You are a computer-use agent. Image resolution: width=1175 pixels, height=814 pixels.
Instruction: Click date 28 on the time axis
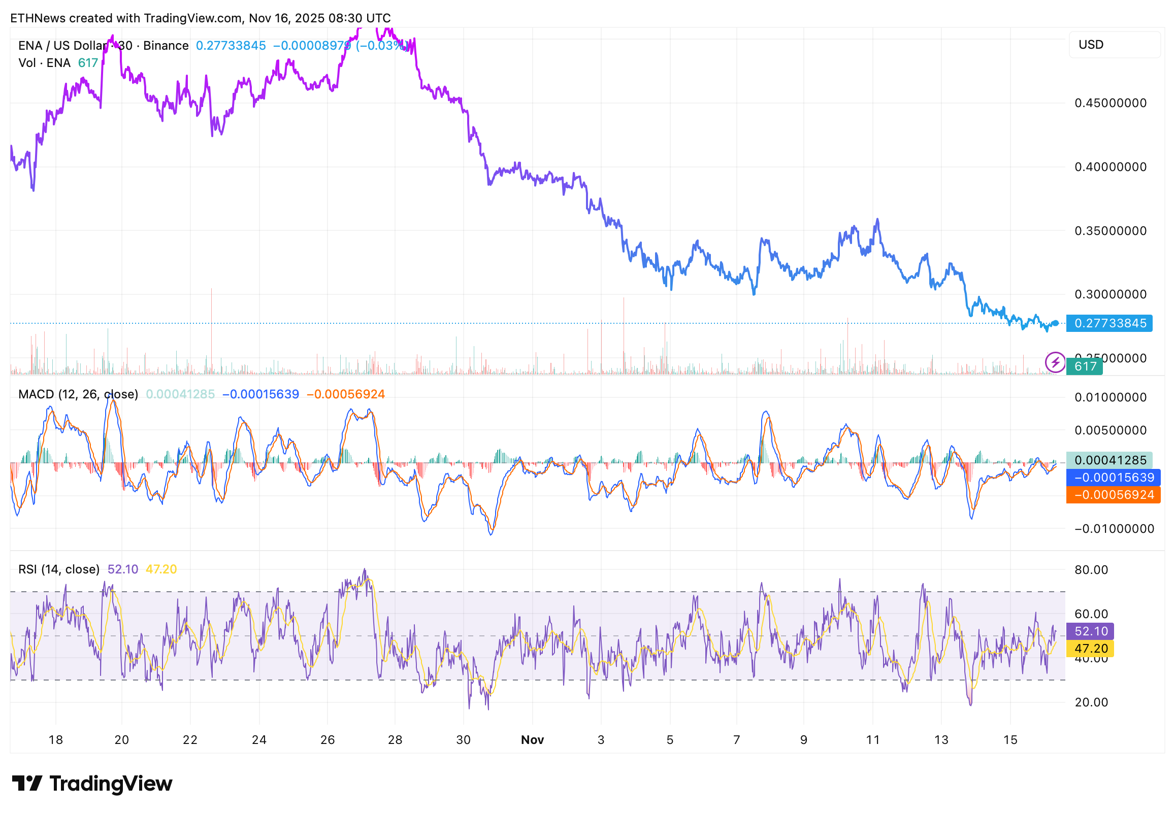[x=395, y=739]
